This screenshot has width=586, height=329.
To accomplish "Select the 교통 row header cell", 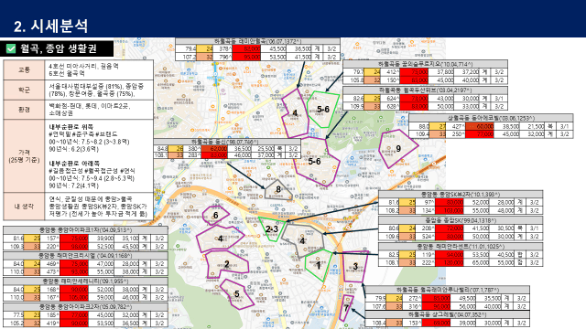I will tap(25, 69).
